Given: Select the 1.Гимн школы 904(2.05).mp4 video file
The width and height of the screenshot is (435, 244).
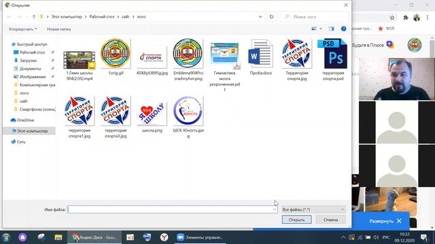Looking at the screenshot, I should click(80, 66).
